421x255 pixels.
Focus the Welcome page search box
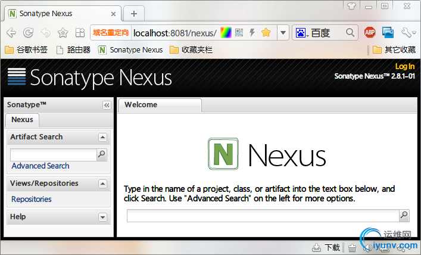click(263, 216)
